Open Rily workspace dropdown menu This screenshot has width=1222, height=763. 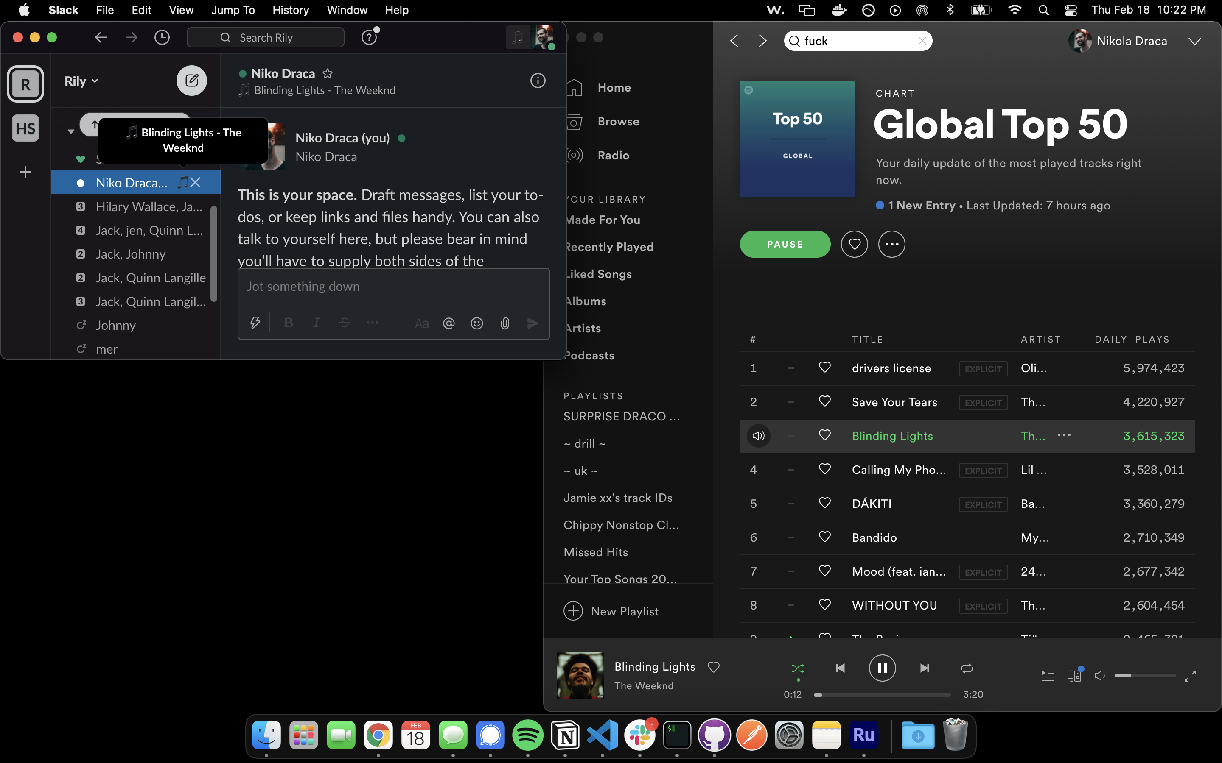coord(81,81)
